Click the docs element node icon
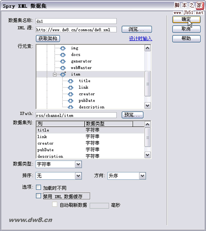This screenshot has width=206, height=231. pos(63,55)
